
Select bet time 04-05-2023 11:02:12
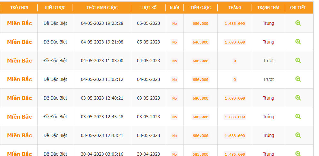(x=102, y=79)
